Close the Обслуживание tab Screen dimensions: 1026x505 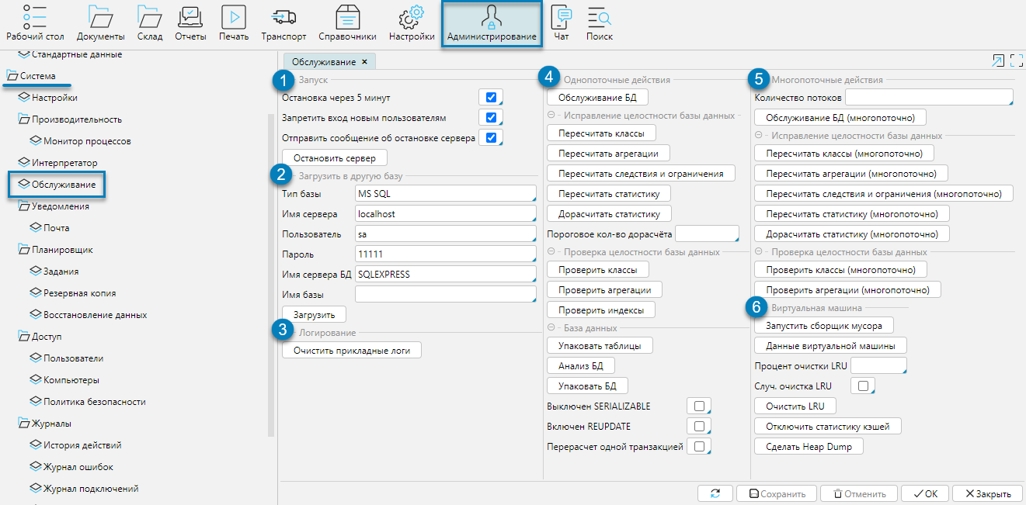pos(364,61)
